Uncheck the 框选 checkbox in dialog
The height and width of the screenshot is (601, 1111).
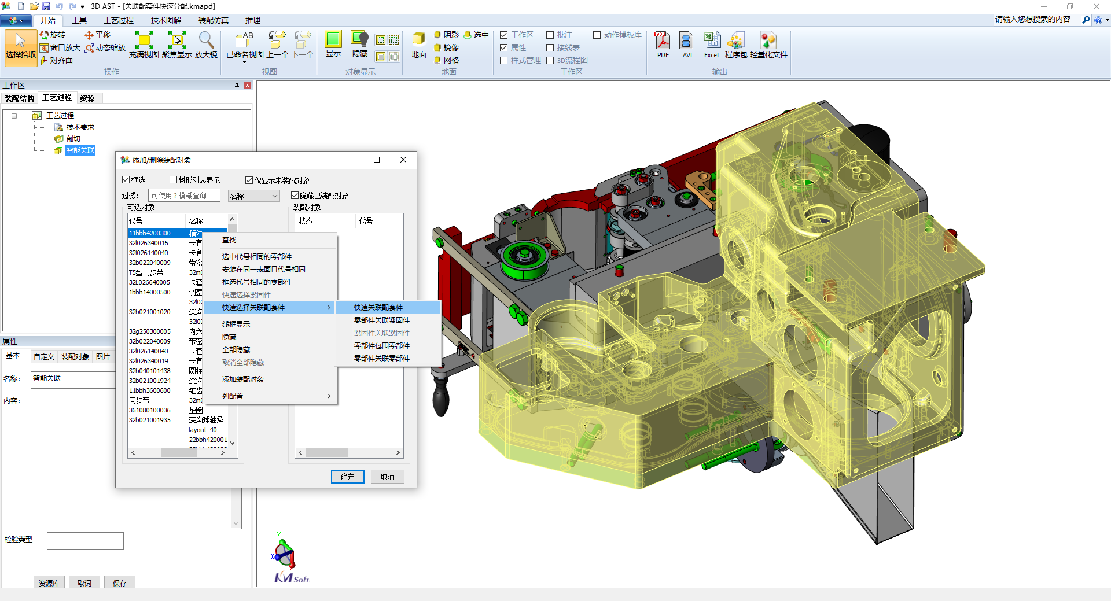(126, 180)
